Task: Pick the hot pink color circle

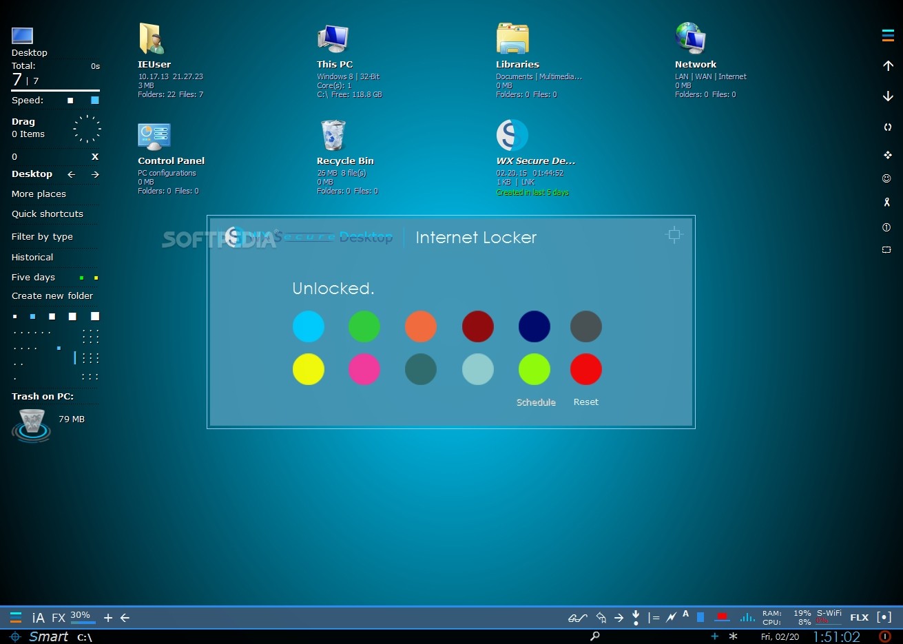Action: point(364,369)
